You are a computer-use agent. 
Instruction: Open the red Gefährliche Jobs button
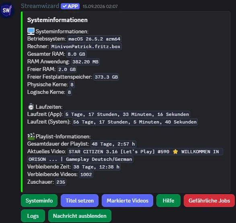209,201
